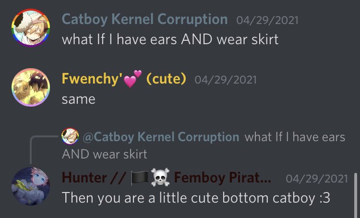The height and width of the screenshot is (218, 360).
Task: Select the message 'same'
Action: point(79,100)
